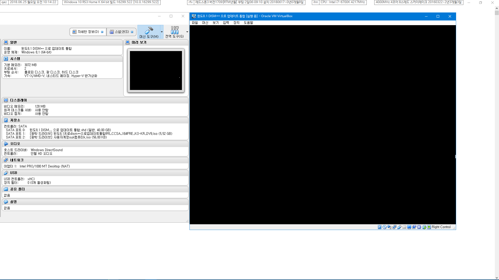Click the Intel PRO/1000 MT Desktop (NAT) adapter text
This screenshot has width=499, height=280.
pyautogui.click(x=45, y=166)
